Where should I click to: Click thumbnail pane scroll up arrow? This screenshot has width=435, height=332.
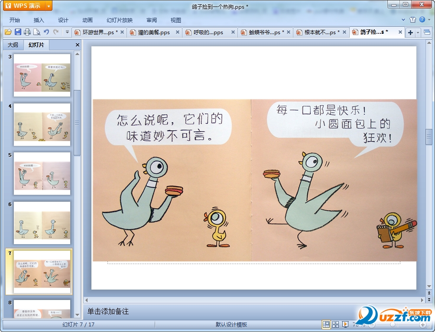pos(78,54)
